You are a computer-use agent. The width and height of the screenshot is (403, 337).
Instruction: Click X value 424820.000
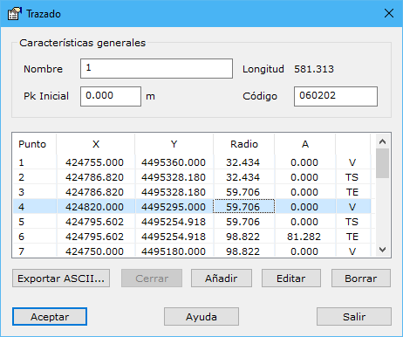pyautogui.click(x=94, y=207)
